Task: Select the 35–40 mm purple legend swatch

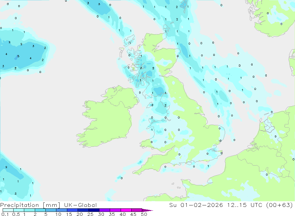Action: pos(115,210)
